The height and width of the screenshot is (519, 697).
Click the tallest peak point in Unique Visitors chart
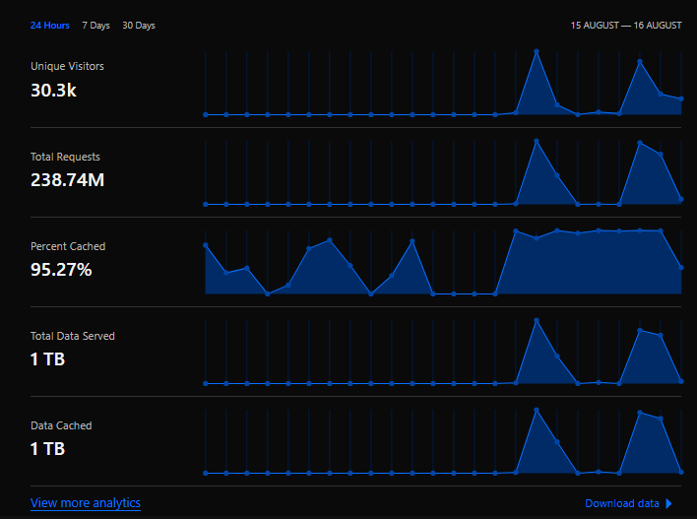tap(537, 51)
